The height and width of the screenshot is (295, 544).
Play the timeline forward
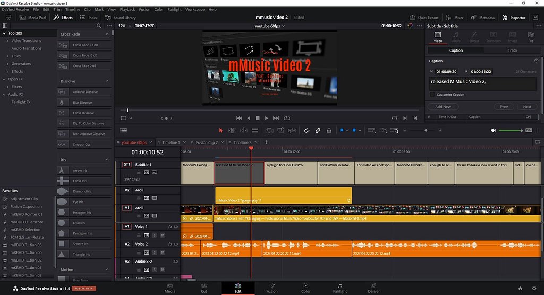click(x=267, y=118)
